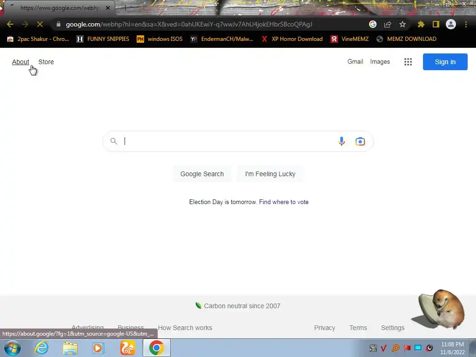
Task: Open the windows ISOS bookmark
Action: click(160, 39)
